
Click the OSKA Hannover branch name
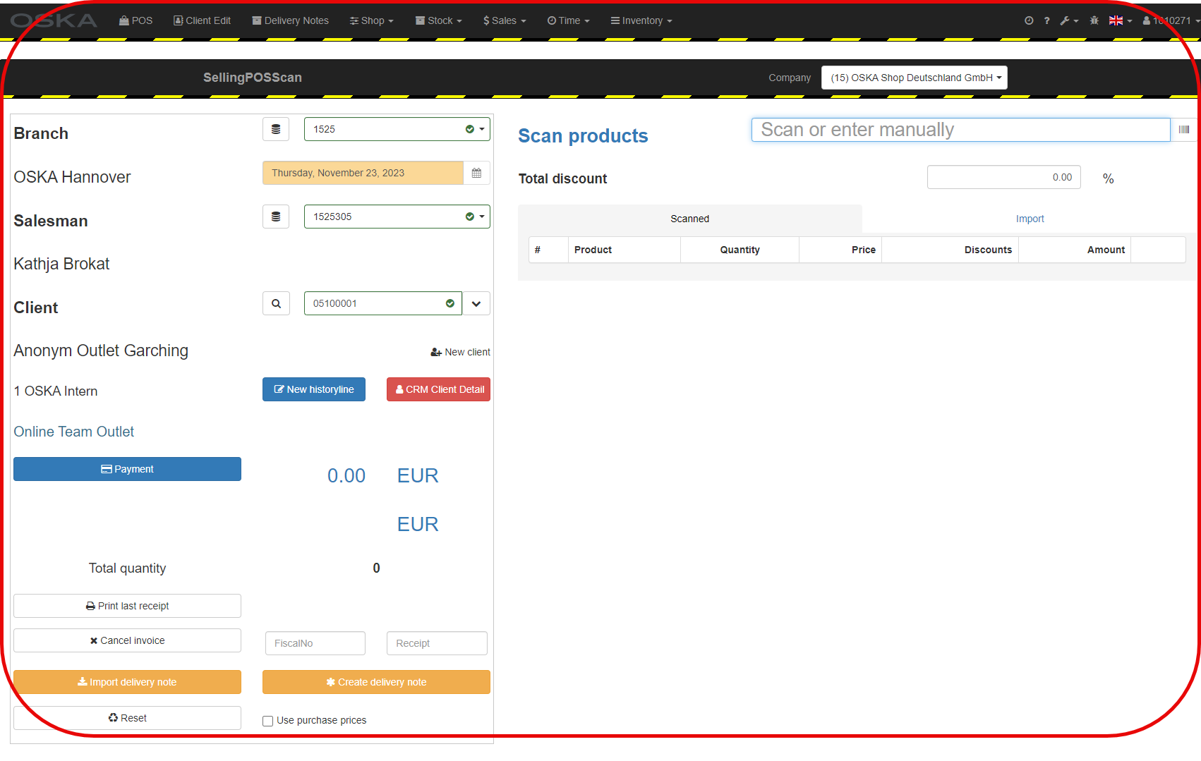coord(72,177)
